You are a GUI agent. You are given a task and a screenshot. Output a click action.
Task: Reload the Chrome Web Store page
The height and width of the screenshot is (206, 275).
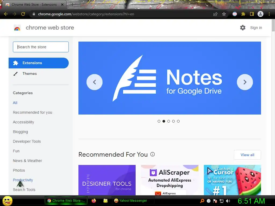(x=23, y=14)
